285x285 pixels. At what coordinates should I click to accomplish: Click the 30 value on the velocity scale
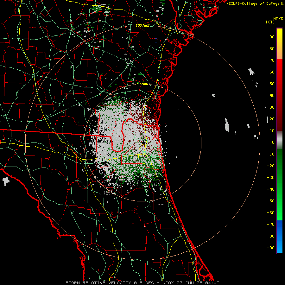pyautogui.click(x=272, y=107)
